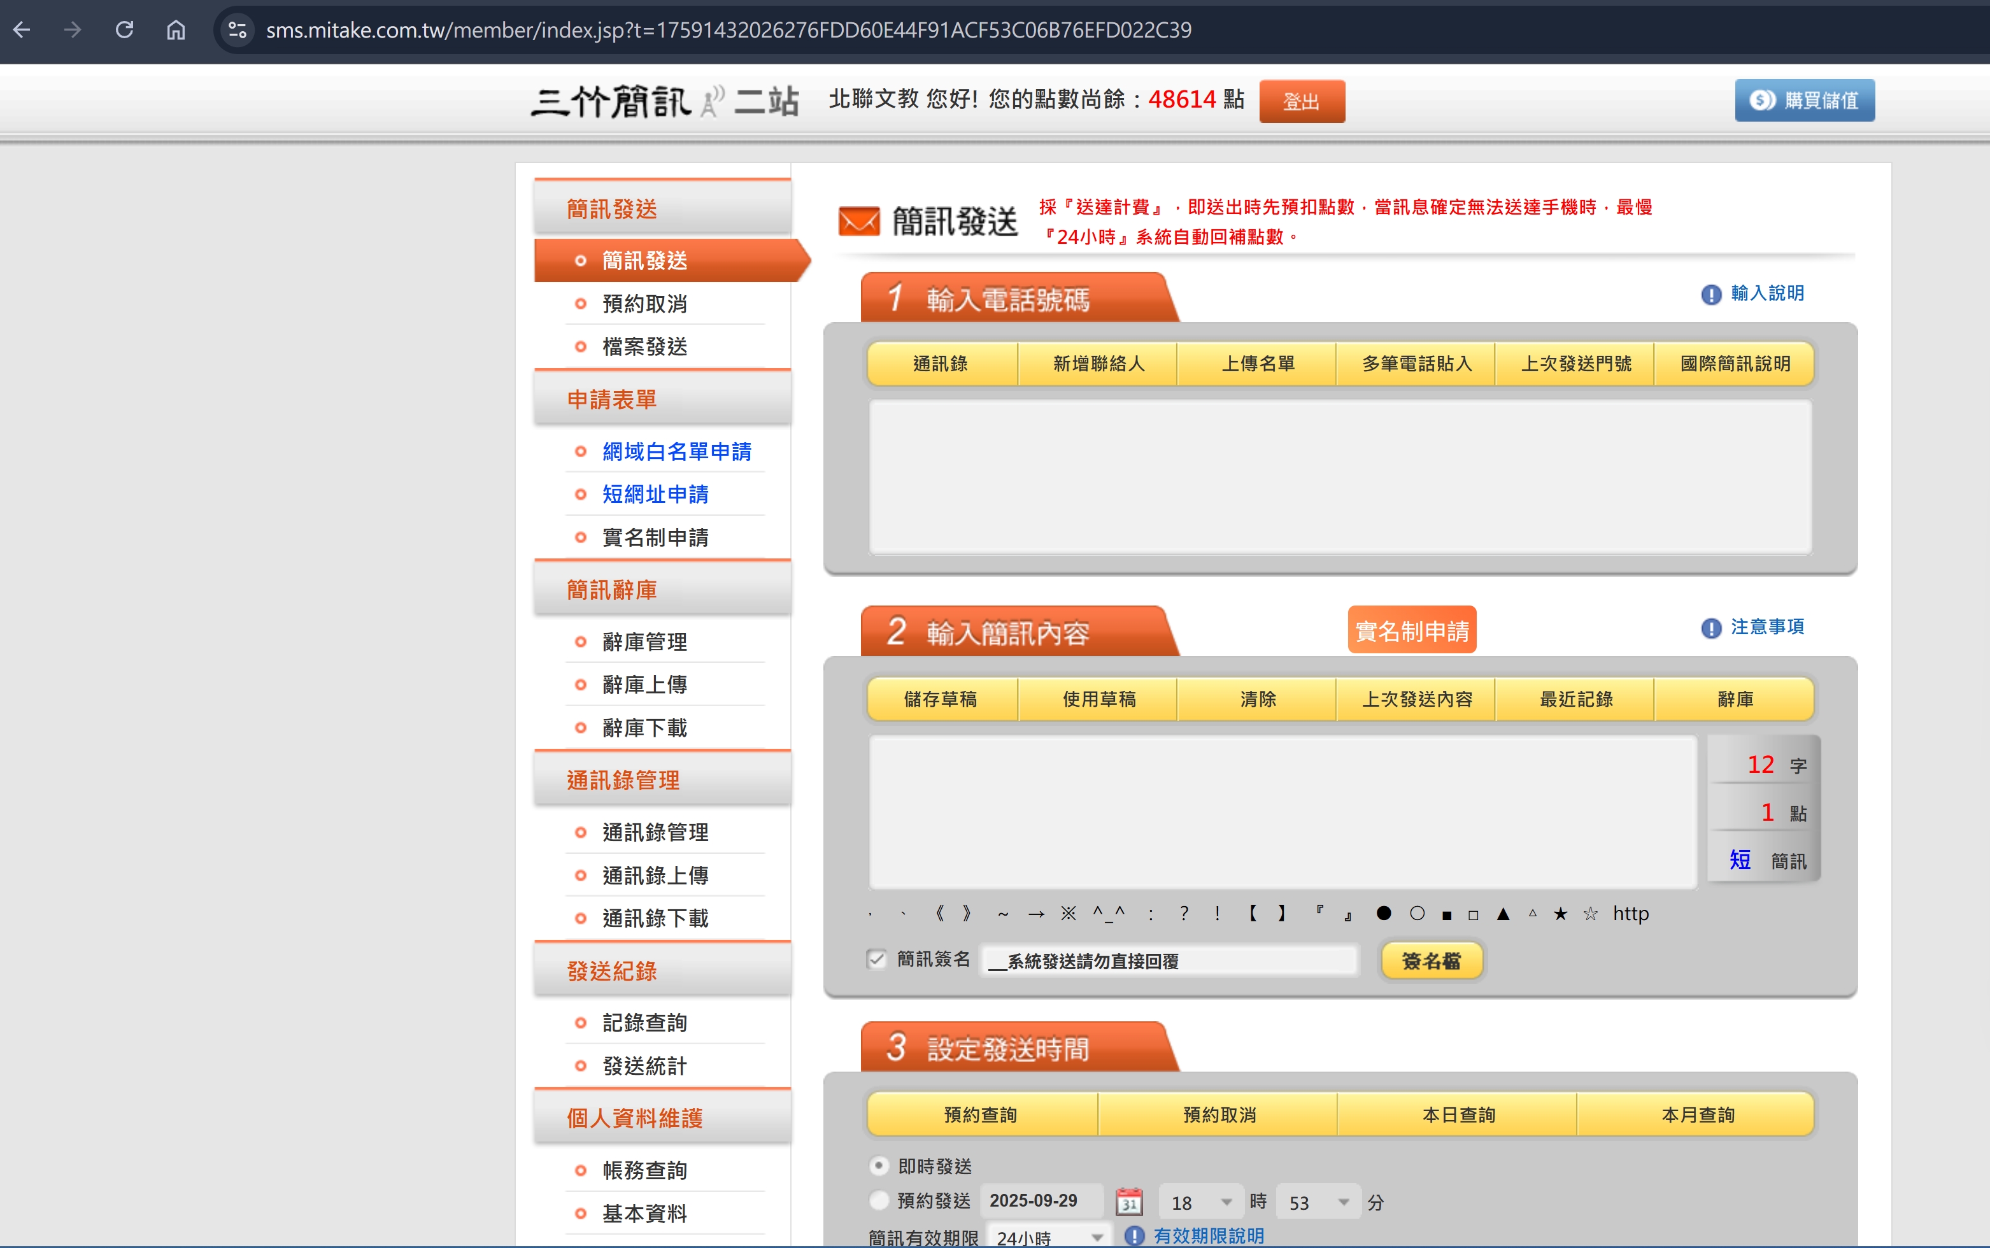The height and width of the screenshot is (1248, 1990).
Task: Insert the filled circle ● symbol
Action: [1384, 913]
